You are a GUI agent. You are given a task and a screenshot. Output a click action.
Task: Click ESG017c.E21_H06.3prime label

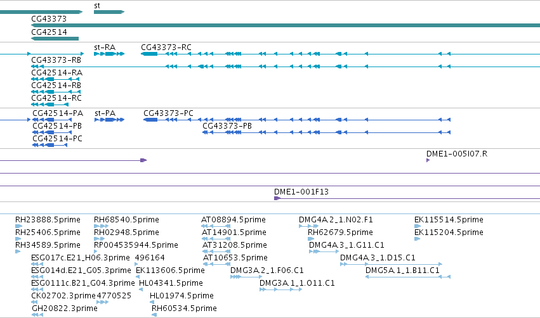coord(81,258)
